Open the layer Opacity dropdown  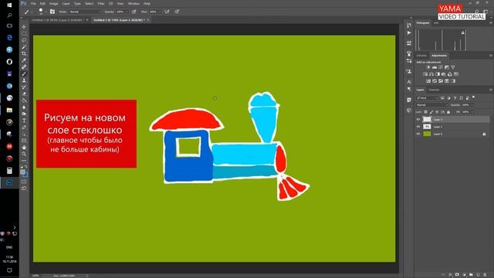click(472, 105)
